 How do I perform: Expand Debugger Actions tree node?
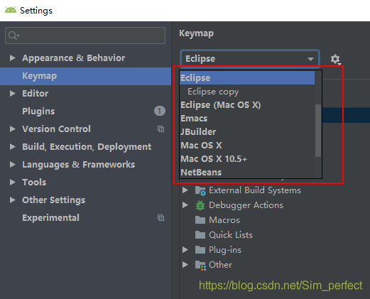tap(185, 205)
